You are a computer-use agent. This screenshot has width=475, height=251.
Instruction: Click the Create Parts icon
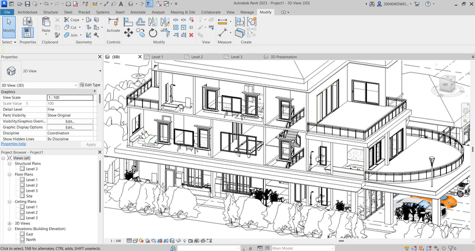pyautogui.click(x=240, y=32)
